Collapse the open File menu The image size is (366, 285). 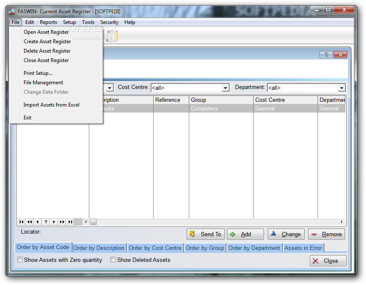pyautogui.click(x=15, y=22)
